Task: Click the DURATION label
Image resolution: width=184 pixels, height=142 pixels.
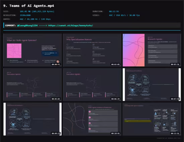Action: 98,11
